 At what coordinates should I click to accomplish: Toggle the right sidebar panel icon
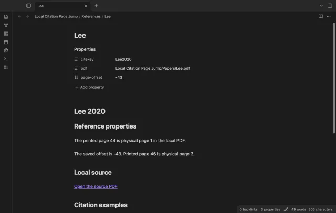point(330,6)
